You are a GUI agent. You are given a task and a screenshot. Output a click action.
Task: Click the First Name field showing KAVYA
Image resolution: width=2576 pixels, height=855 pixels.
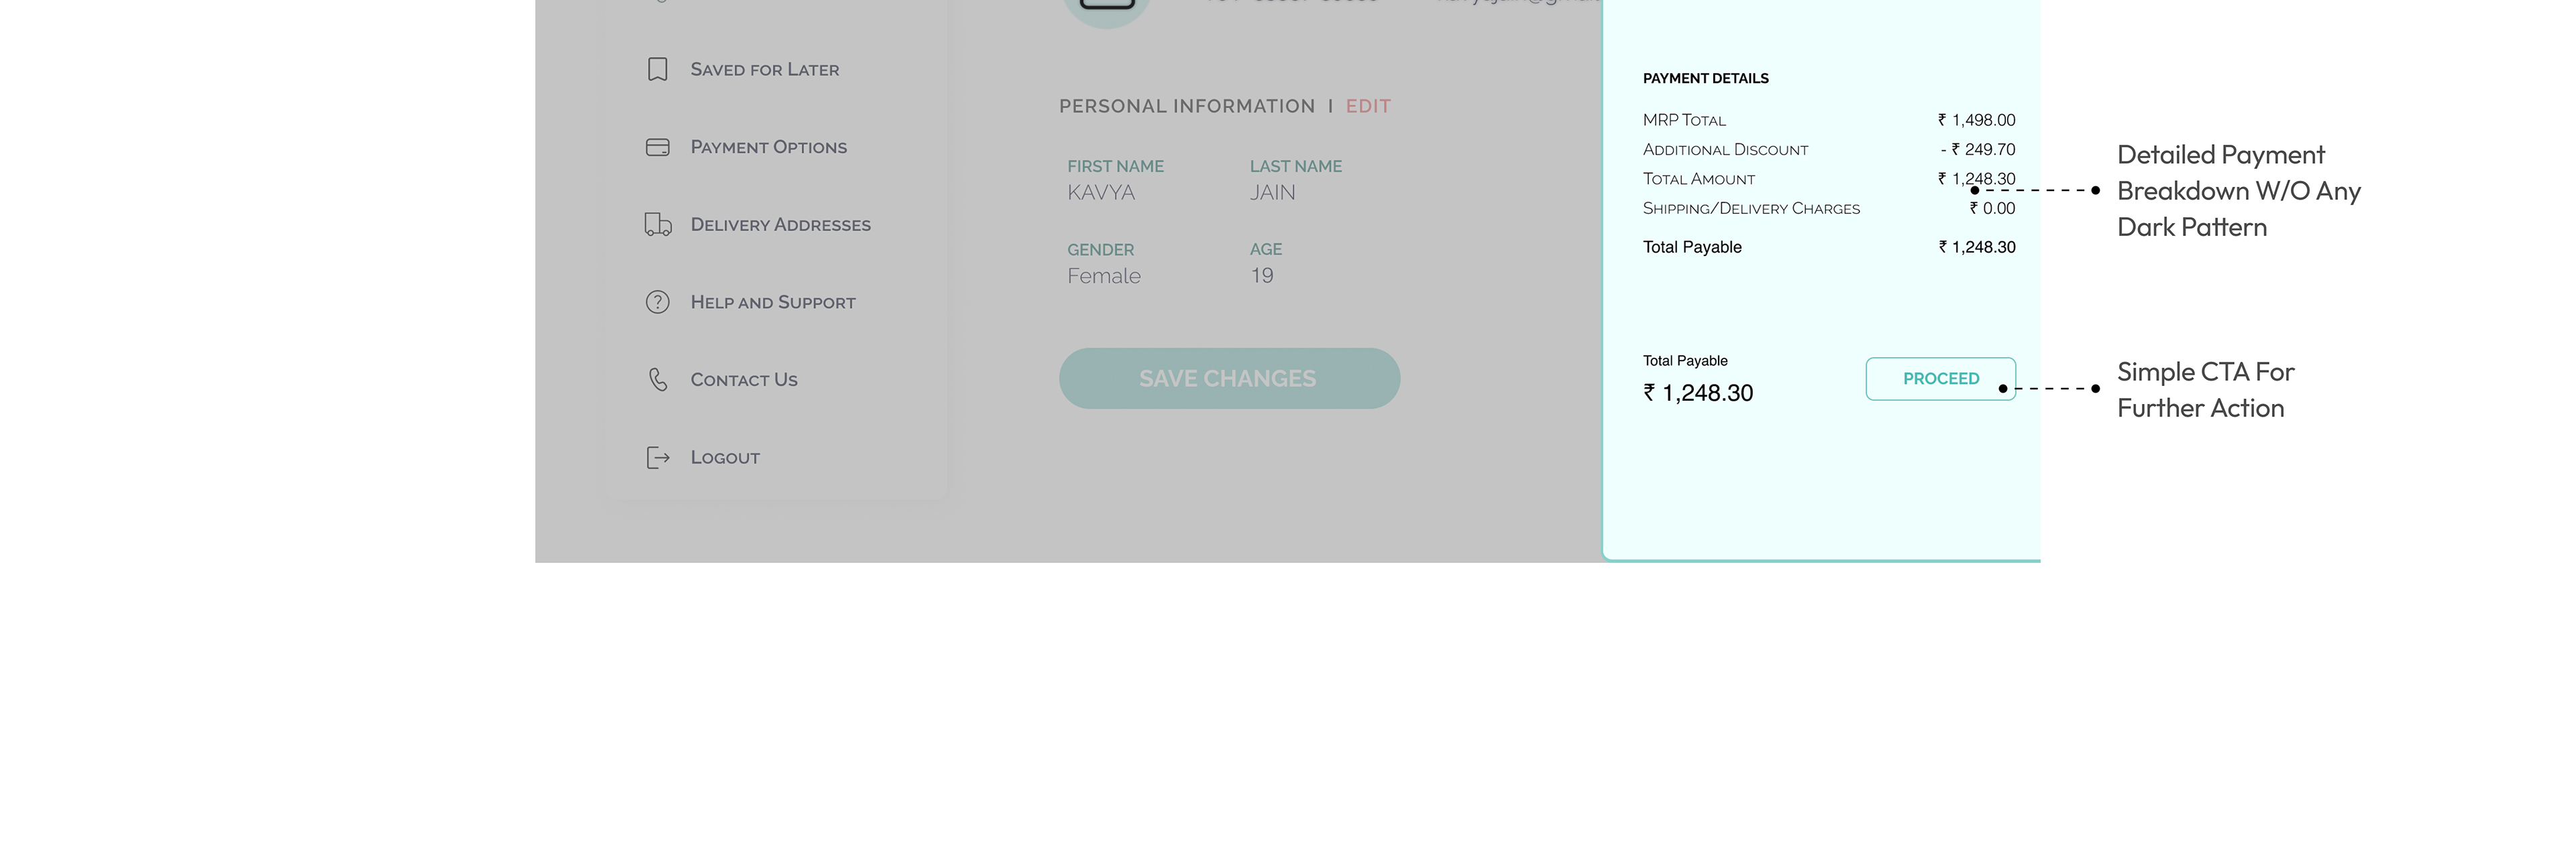point(1101,193)
